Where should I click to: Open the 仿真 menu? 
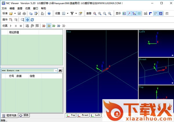[28, 8]
